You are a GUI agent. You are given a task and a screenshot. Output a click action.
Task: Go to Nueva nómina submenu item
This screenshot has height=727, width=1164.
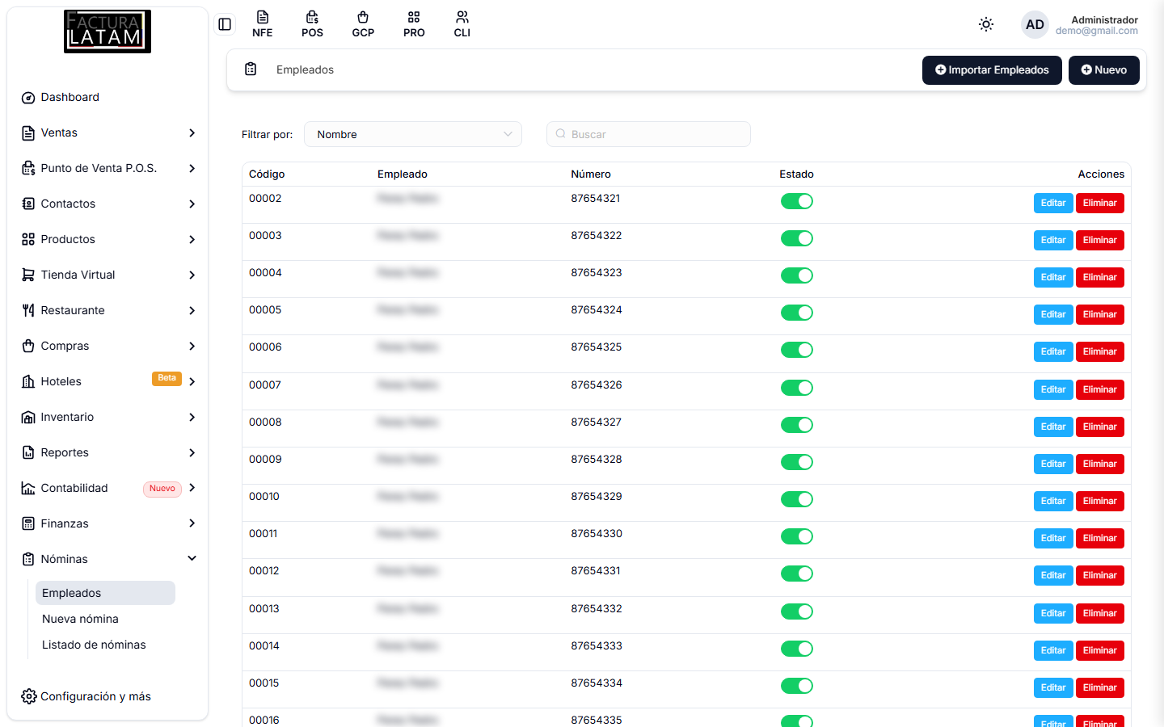pos(80,619)
